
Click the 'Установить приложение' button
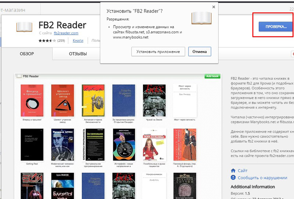158,51
